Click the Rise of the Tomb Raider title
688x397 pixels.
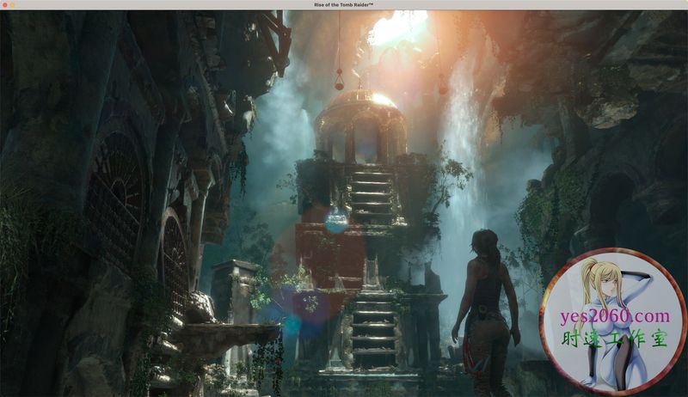coord(344,5)
